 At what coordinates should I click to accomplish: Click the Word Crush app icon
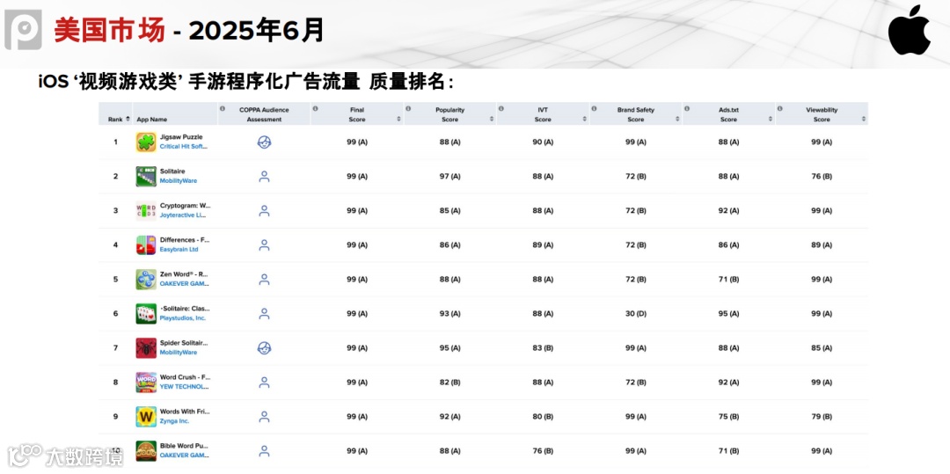(x=146, y=383)
